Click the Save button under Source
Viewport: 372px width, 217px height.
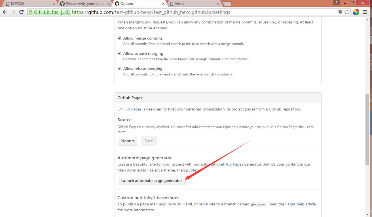149,141
